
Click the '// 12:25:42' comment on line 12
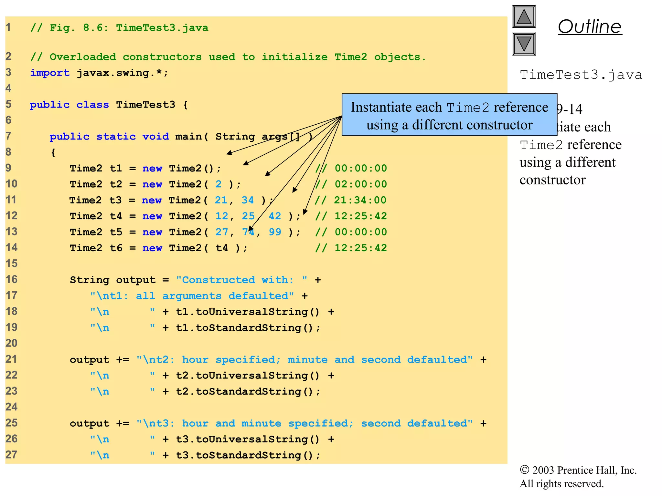point(351,216)
